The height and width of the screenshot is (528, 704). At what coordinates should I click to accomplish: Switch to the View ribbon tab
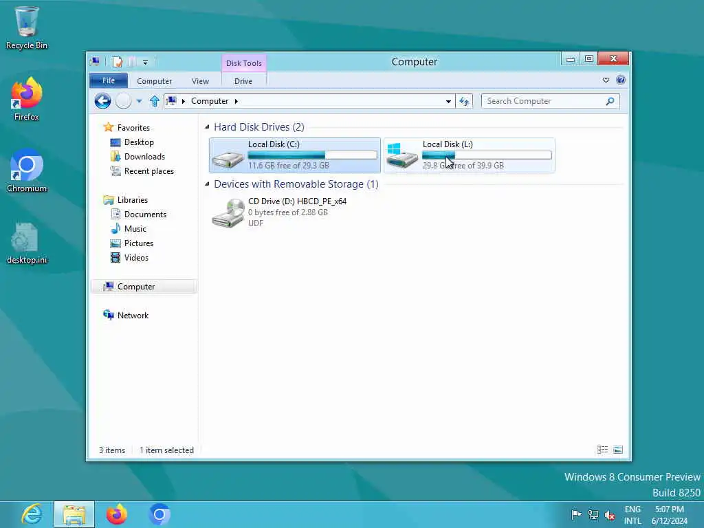pos(200,81)
